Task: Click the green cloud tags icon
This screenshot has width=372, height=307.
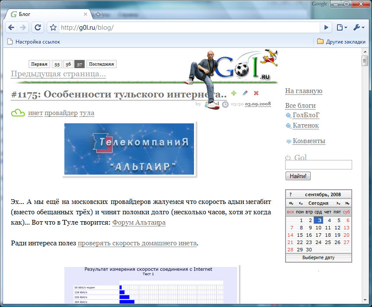Action: (18, 113)
